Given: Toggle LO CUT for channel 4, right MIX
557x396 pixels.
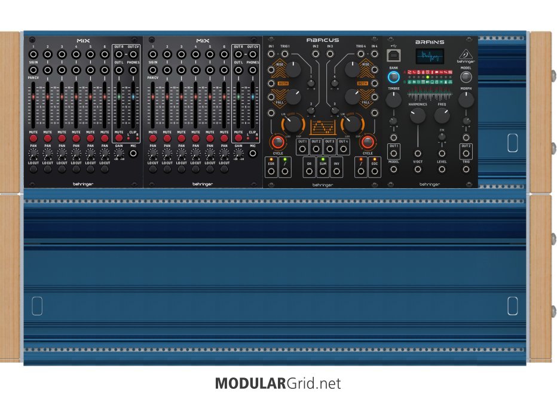Looking at the screenshot, I should pyautogui.click(x=196, y=170).
